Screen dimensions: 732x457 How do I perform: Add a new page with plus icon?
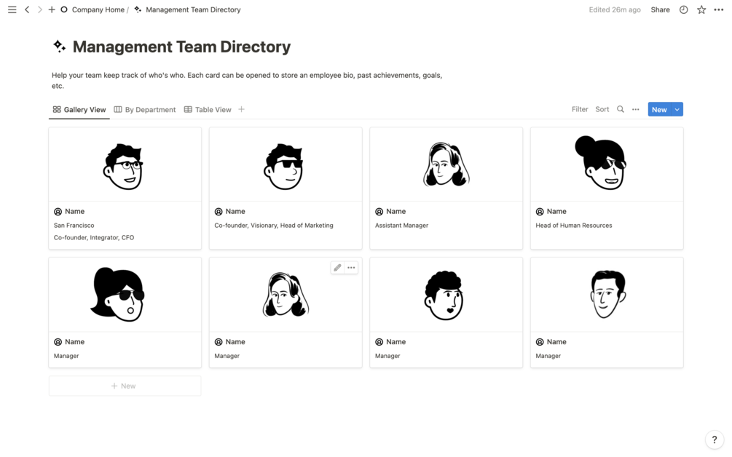(52, 9)
